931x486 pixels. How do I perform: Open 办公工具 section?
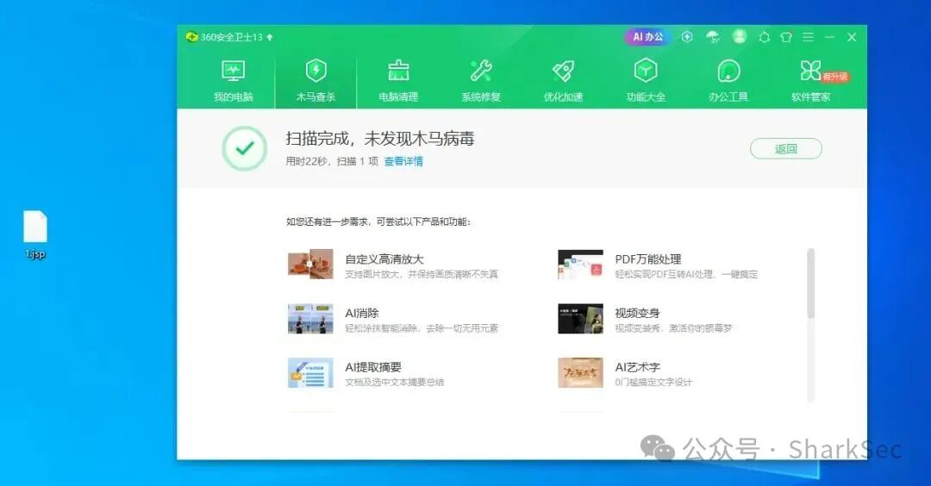(728, 81)
